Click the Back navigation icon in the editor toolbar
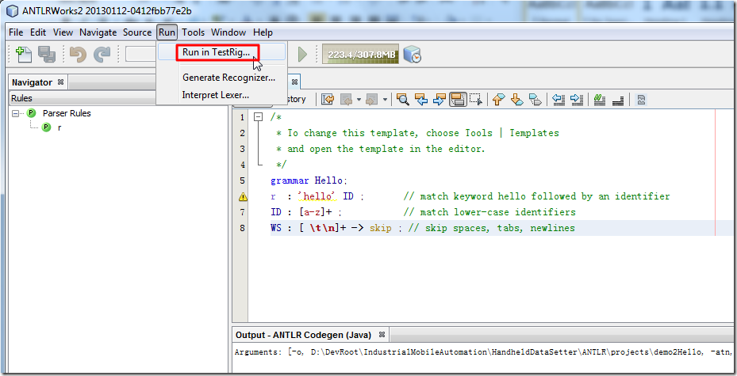 347,99
